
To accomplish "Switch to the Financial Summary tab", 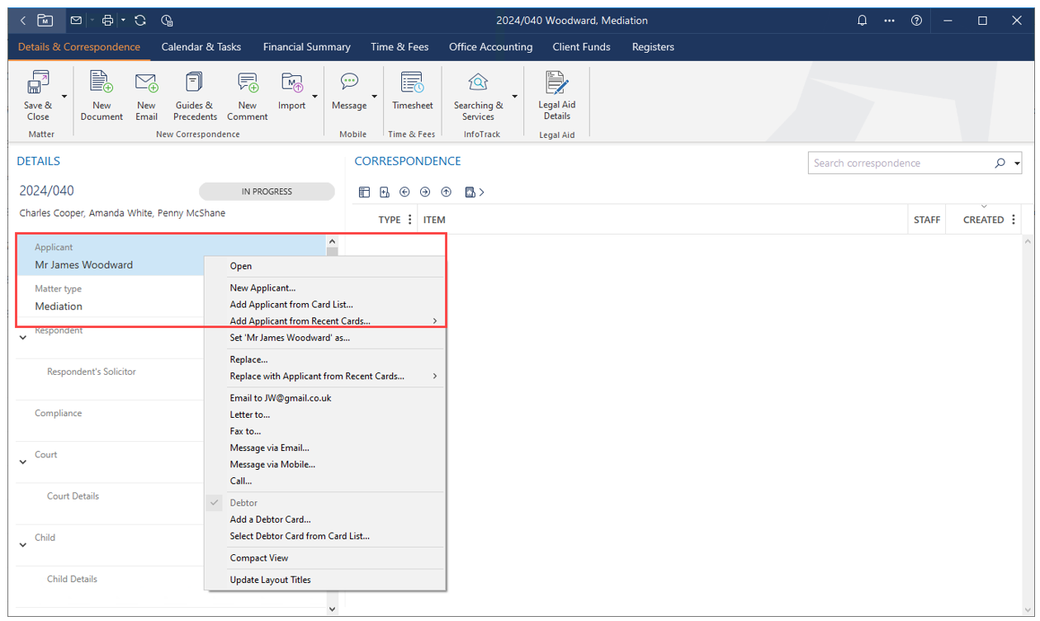I will pyautogui.click(x=306, y=47).
